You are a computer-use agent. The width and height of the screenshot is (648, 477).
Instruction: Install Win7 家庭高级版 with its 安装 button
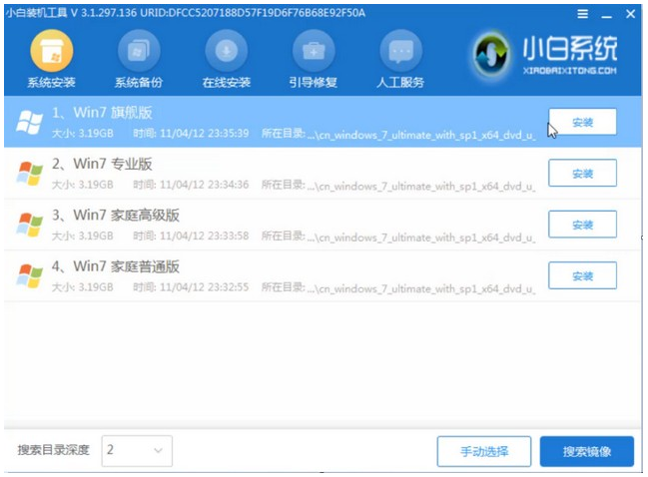coord(583,225)
